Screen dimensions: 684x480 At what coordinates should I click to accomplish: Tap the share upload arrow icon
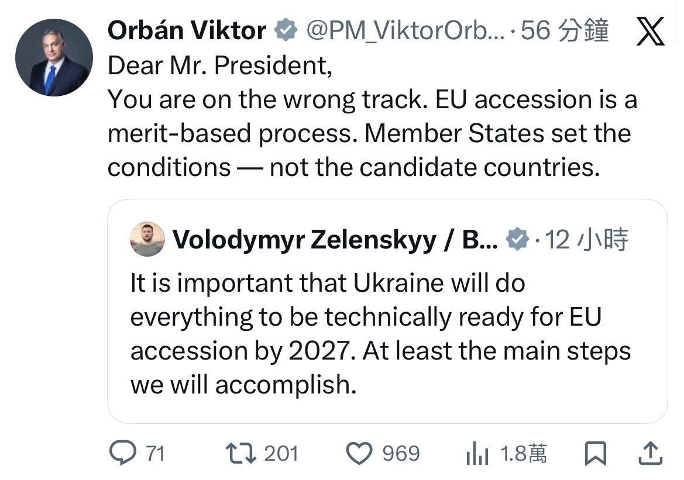click(652, 454)
